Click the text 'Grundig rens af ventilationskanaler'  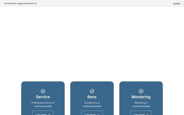(92, 105)
